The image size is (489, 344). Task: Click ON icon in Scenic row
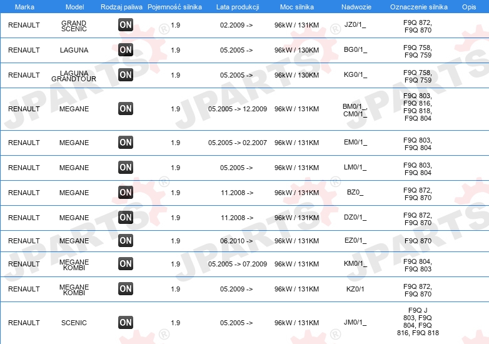(126, 323)
